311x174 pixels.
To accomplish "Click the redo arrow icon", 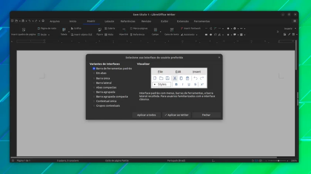I will (x=36, y=21).
